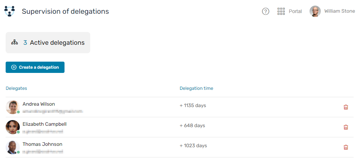Select Andrea Wilson's profile photo
Screen dimensions: 361x168
click(x=13, y=107)
